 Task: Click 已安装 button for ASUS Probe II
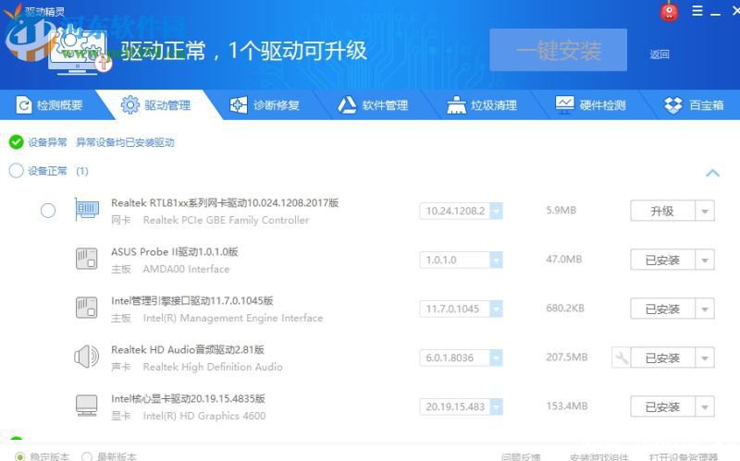(662, 260)
